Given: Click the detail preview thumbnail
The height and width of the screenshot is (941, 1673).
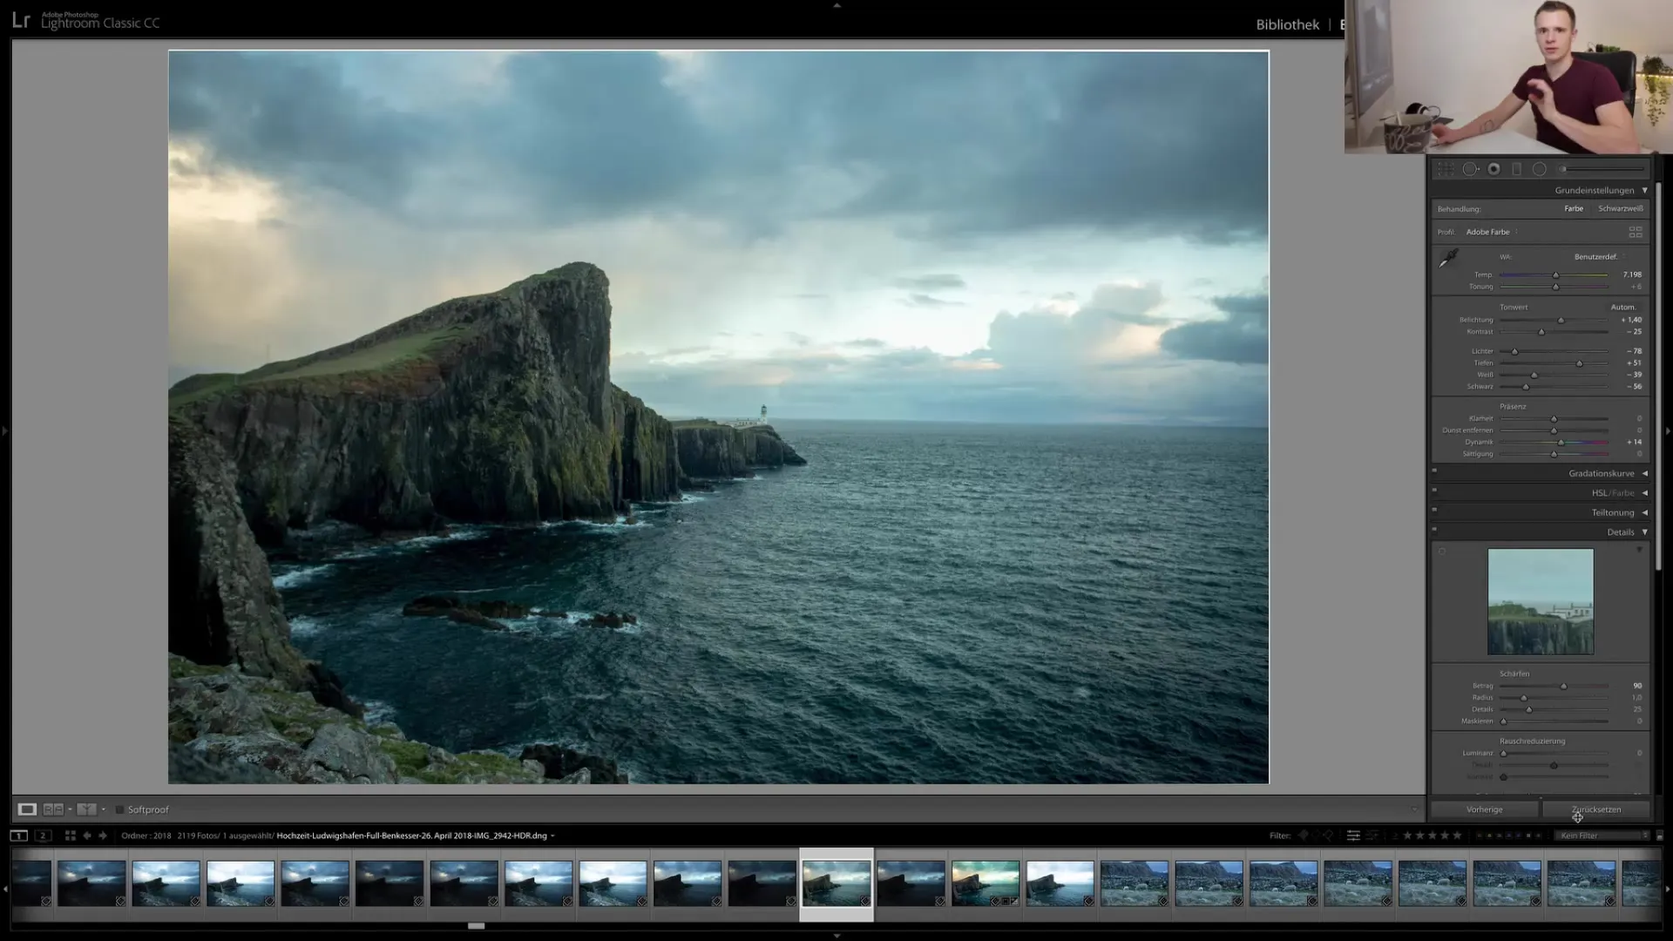Looking at the screenshot, I should click(1541, 602).
